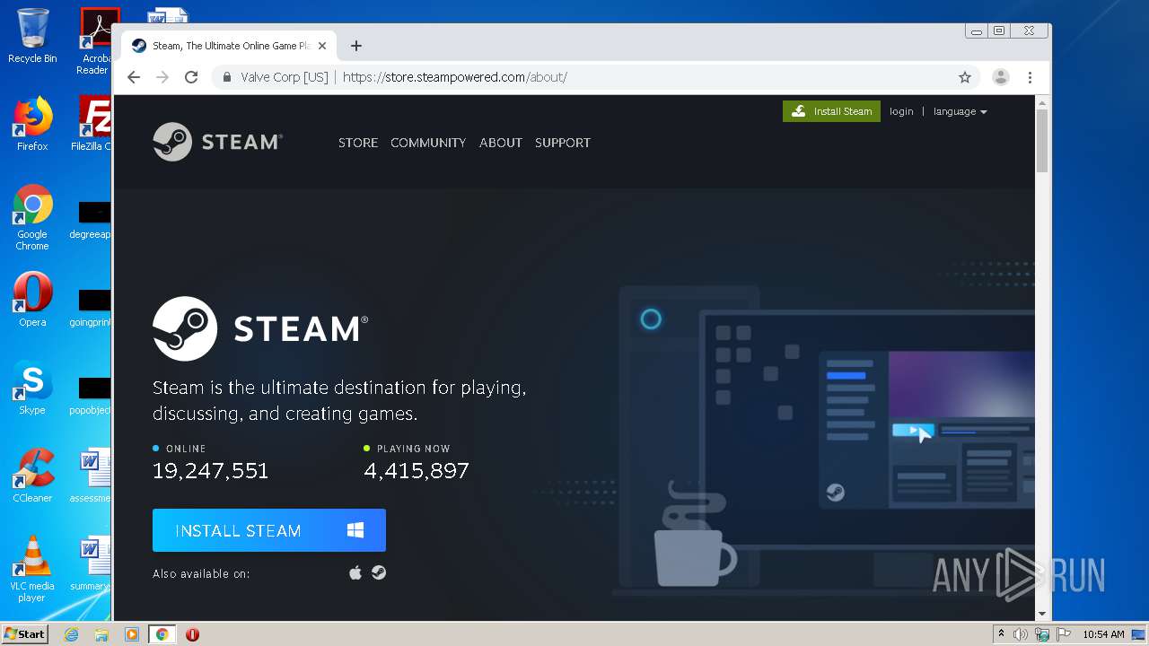Close the Steam browser tab

322,46
